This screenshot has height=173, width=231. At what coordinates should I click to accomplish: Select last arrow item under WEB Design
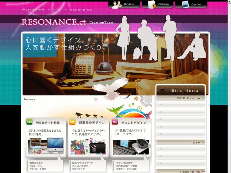[180, 134]
